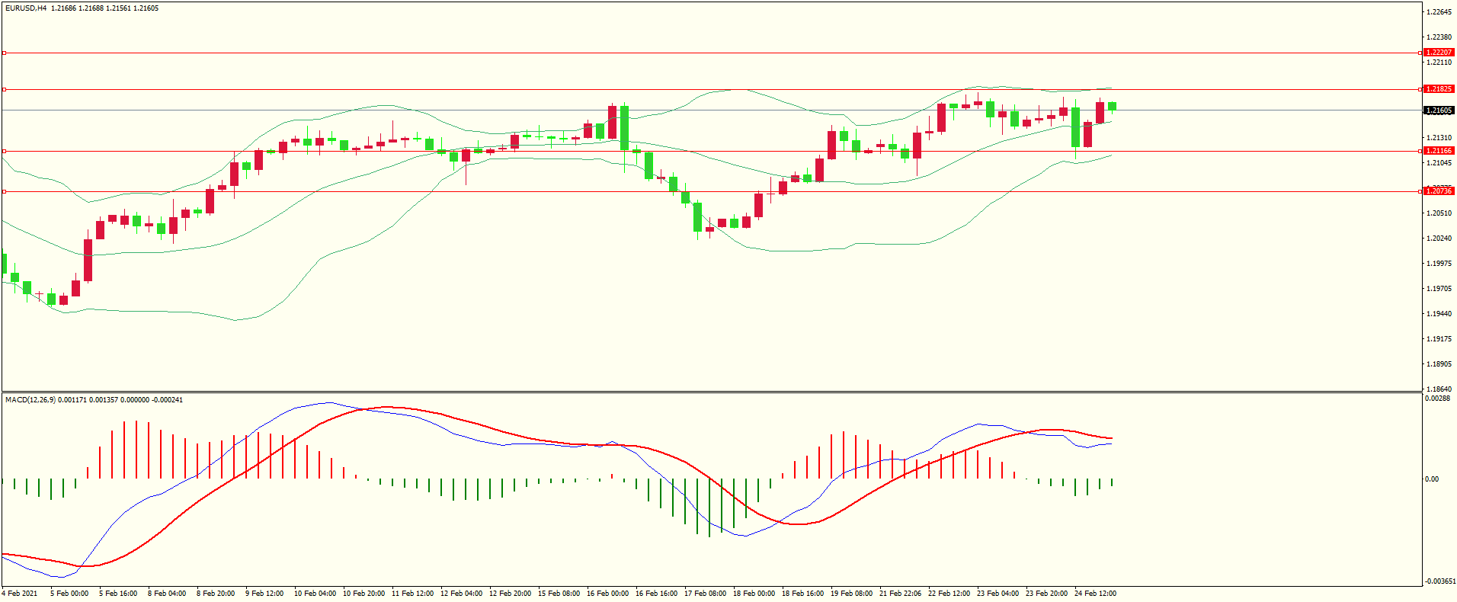The width and height of the screenshot is (1457, 602).
Task: Click the EURUSD,H4 chart title text
Action: [x=26, y=8]
